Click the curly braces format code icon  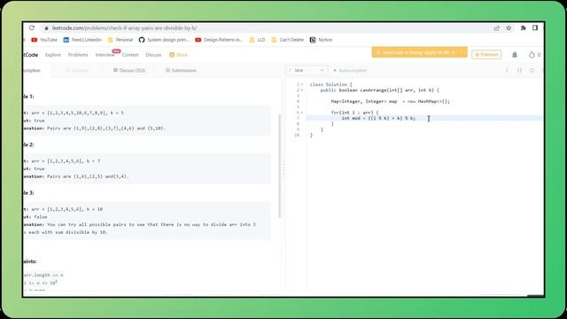(519, 71)
